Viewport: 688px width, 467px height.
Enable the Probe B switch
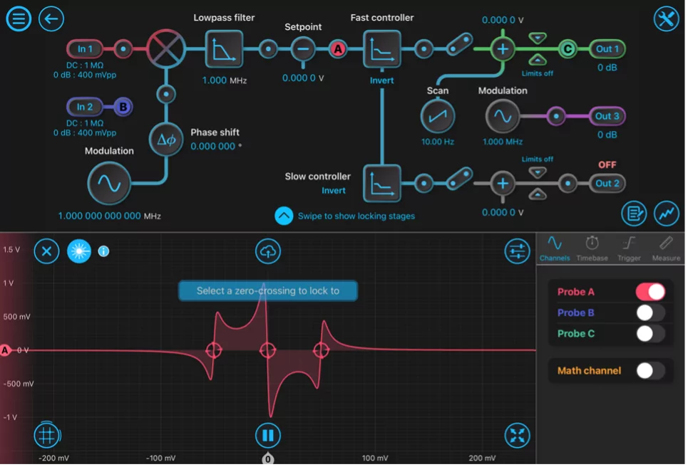coord(650,313)
